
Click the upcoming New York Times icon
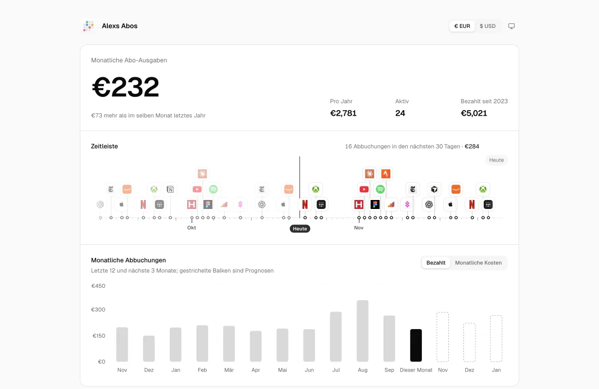tap(413, 190)
